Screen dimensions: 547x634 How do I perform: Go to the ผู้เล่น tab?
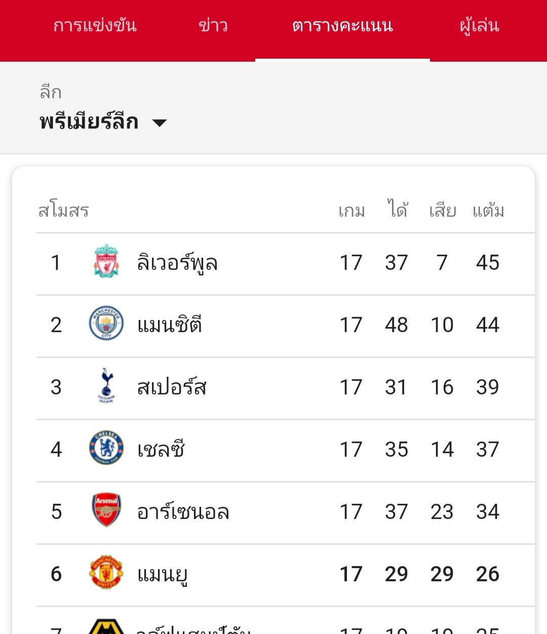click(479, 26)
